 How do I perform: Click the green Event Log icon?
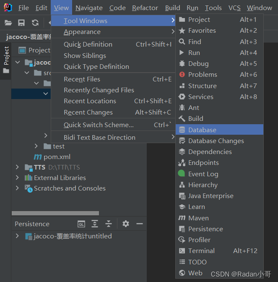tap(182, 173)
